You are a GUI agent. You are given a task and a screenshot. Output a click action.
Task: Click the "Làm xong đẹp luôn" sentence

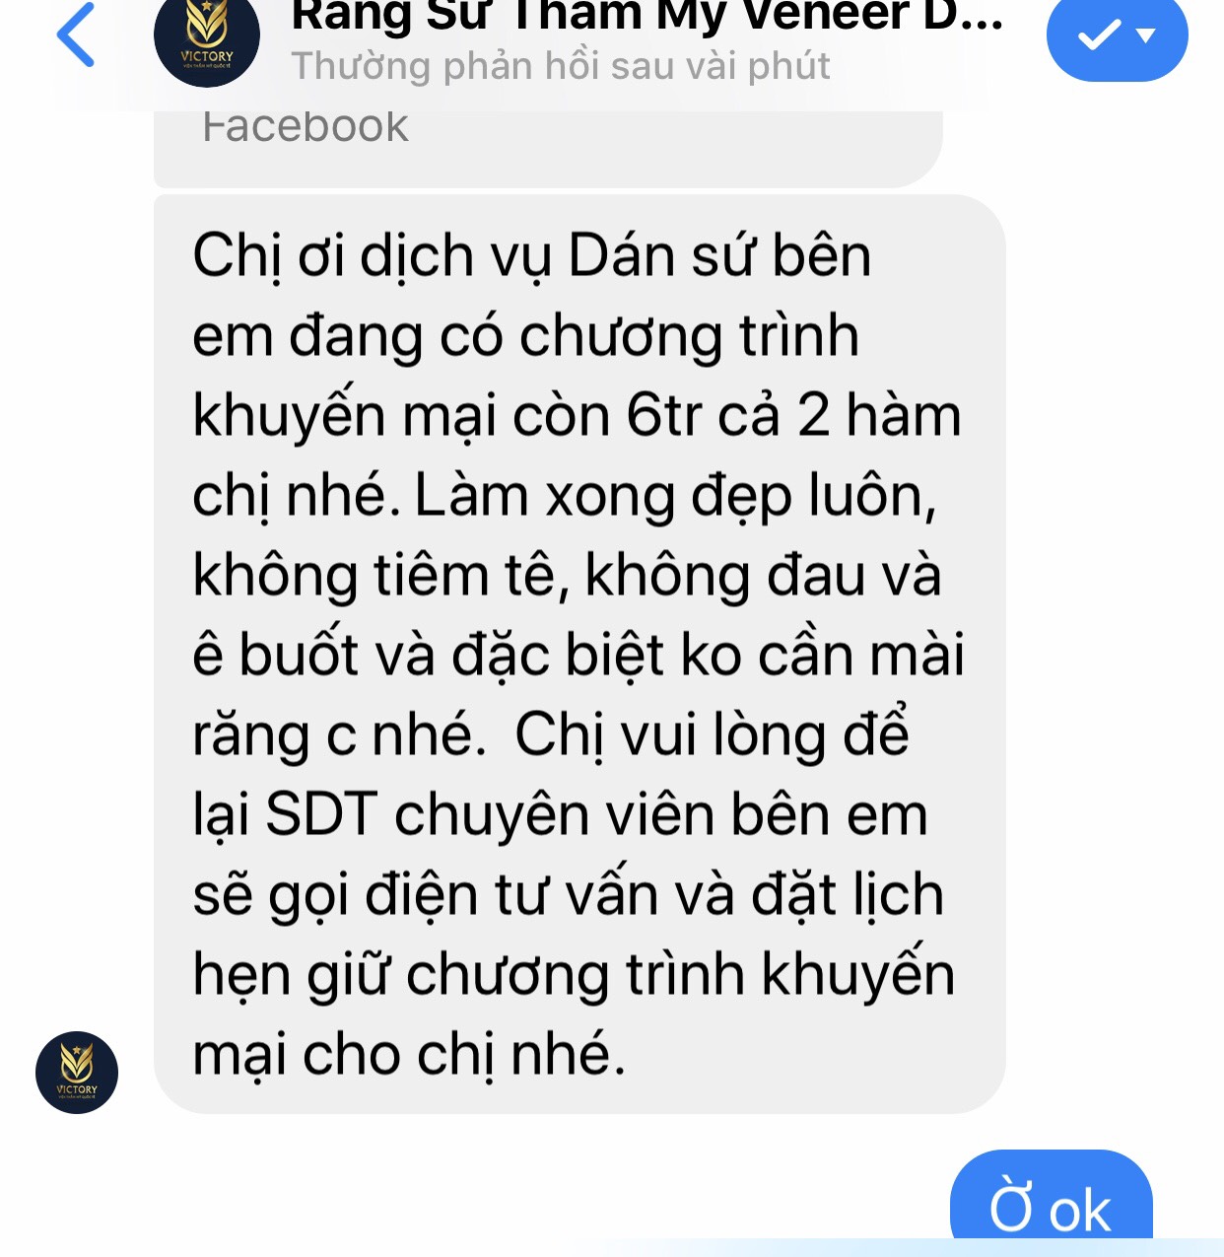[x=674, y=495]
